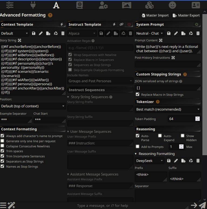
Task: Open the Background image settings tab
Action: click(126, 5)
